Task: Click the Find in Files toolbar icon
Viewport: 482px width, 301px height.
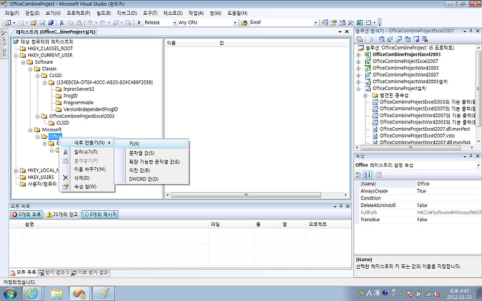Action: 244,23
